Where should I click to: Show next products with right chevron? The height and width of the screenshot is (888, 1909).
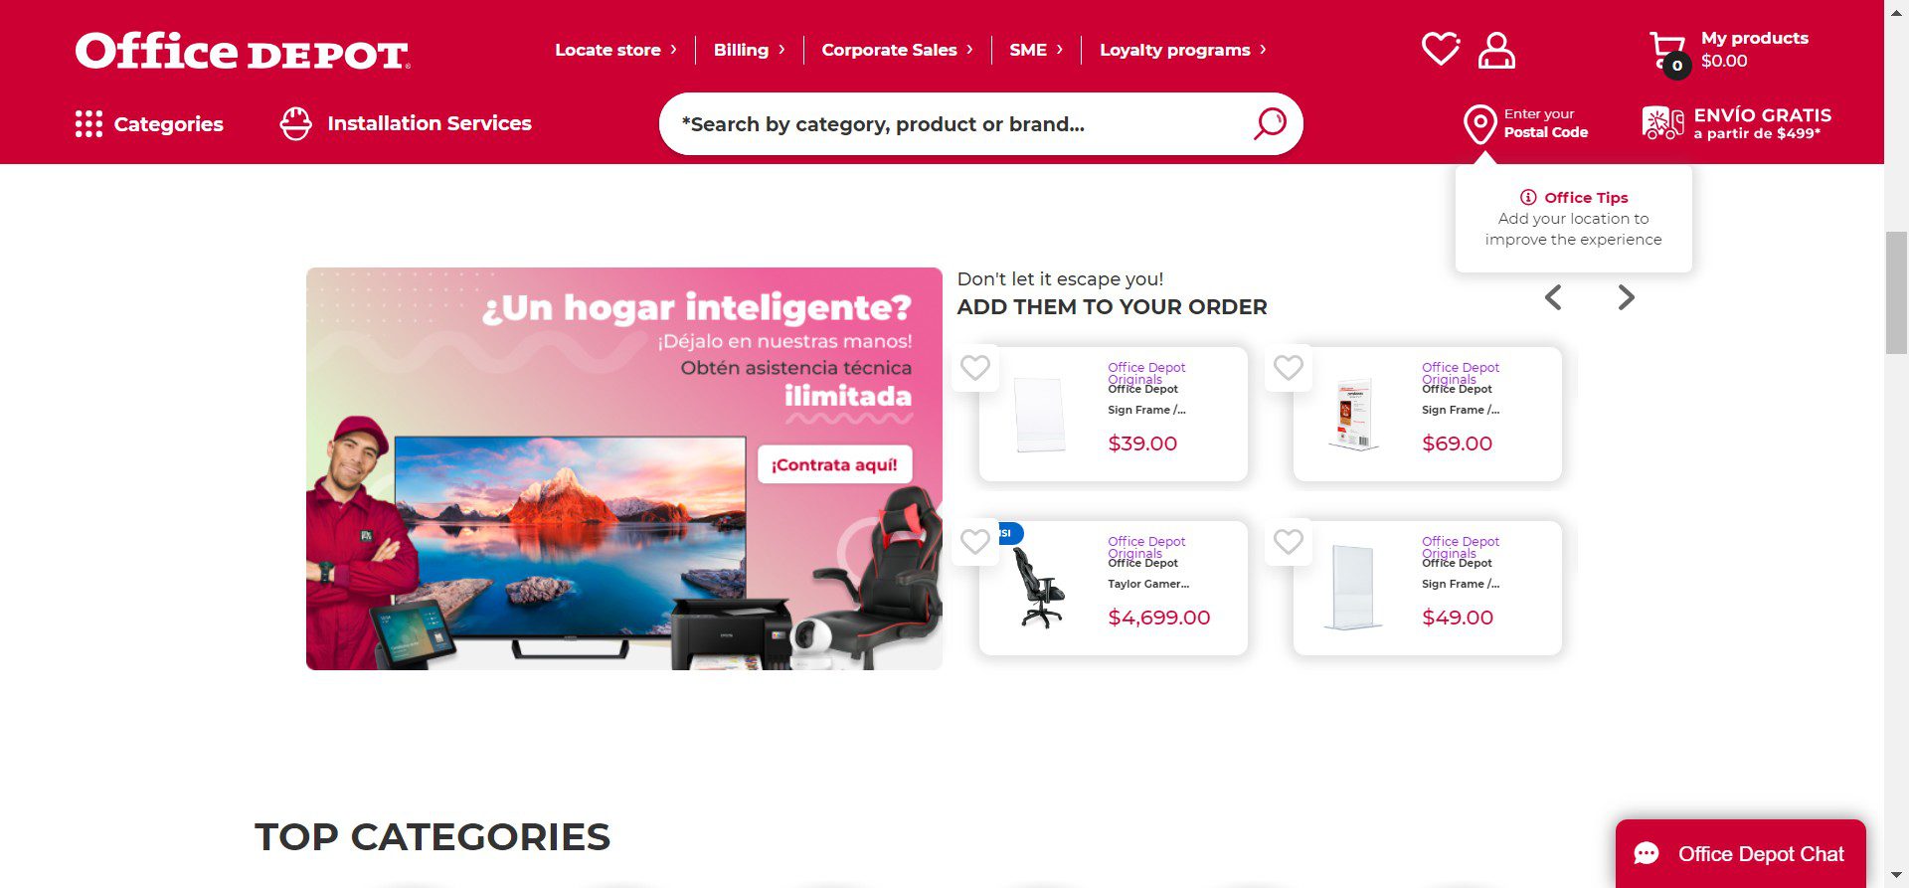coord(1626,297)
